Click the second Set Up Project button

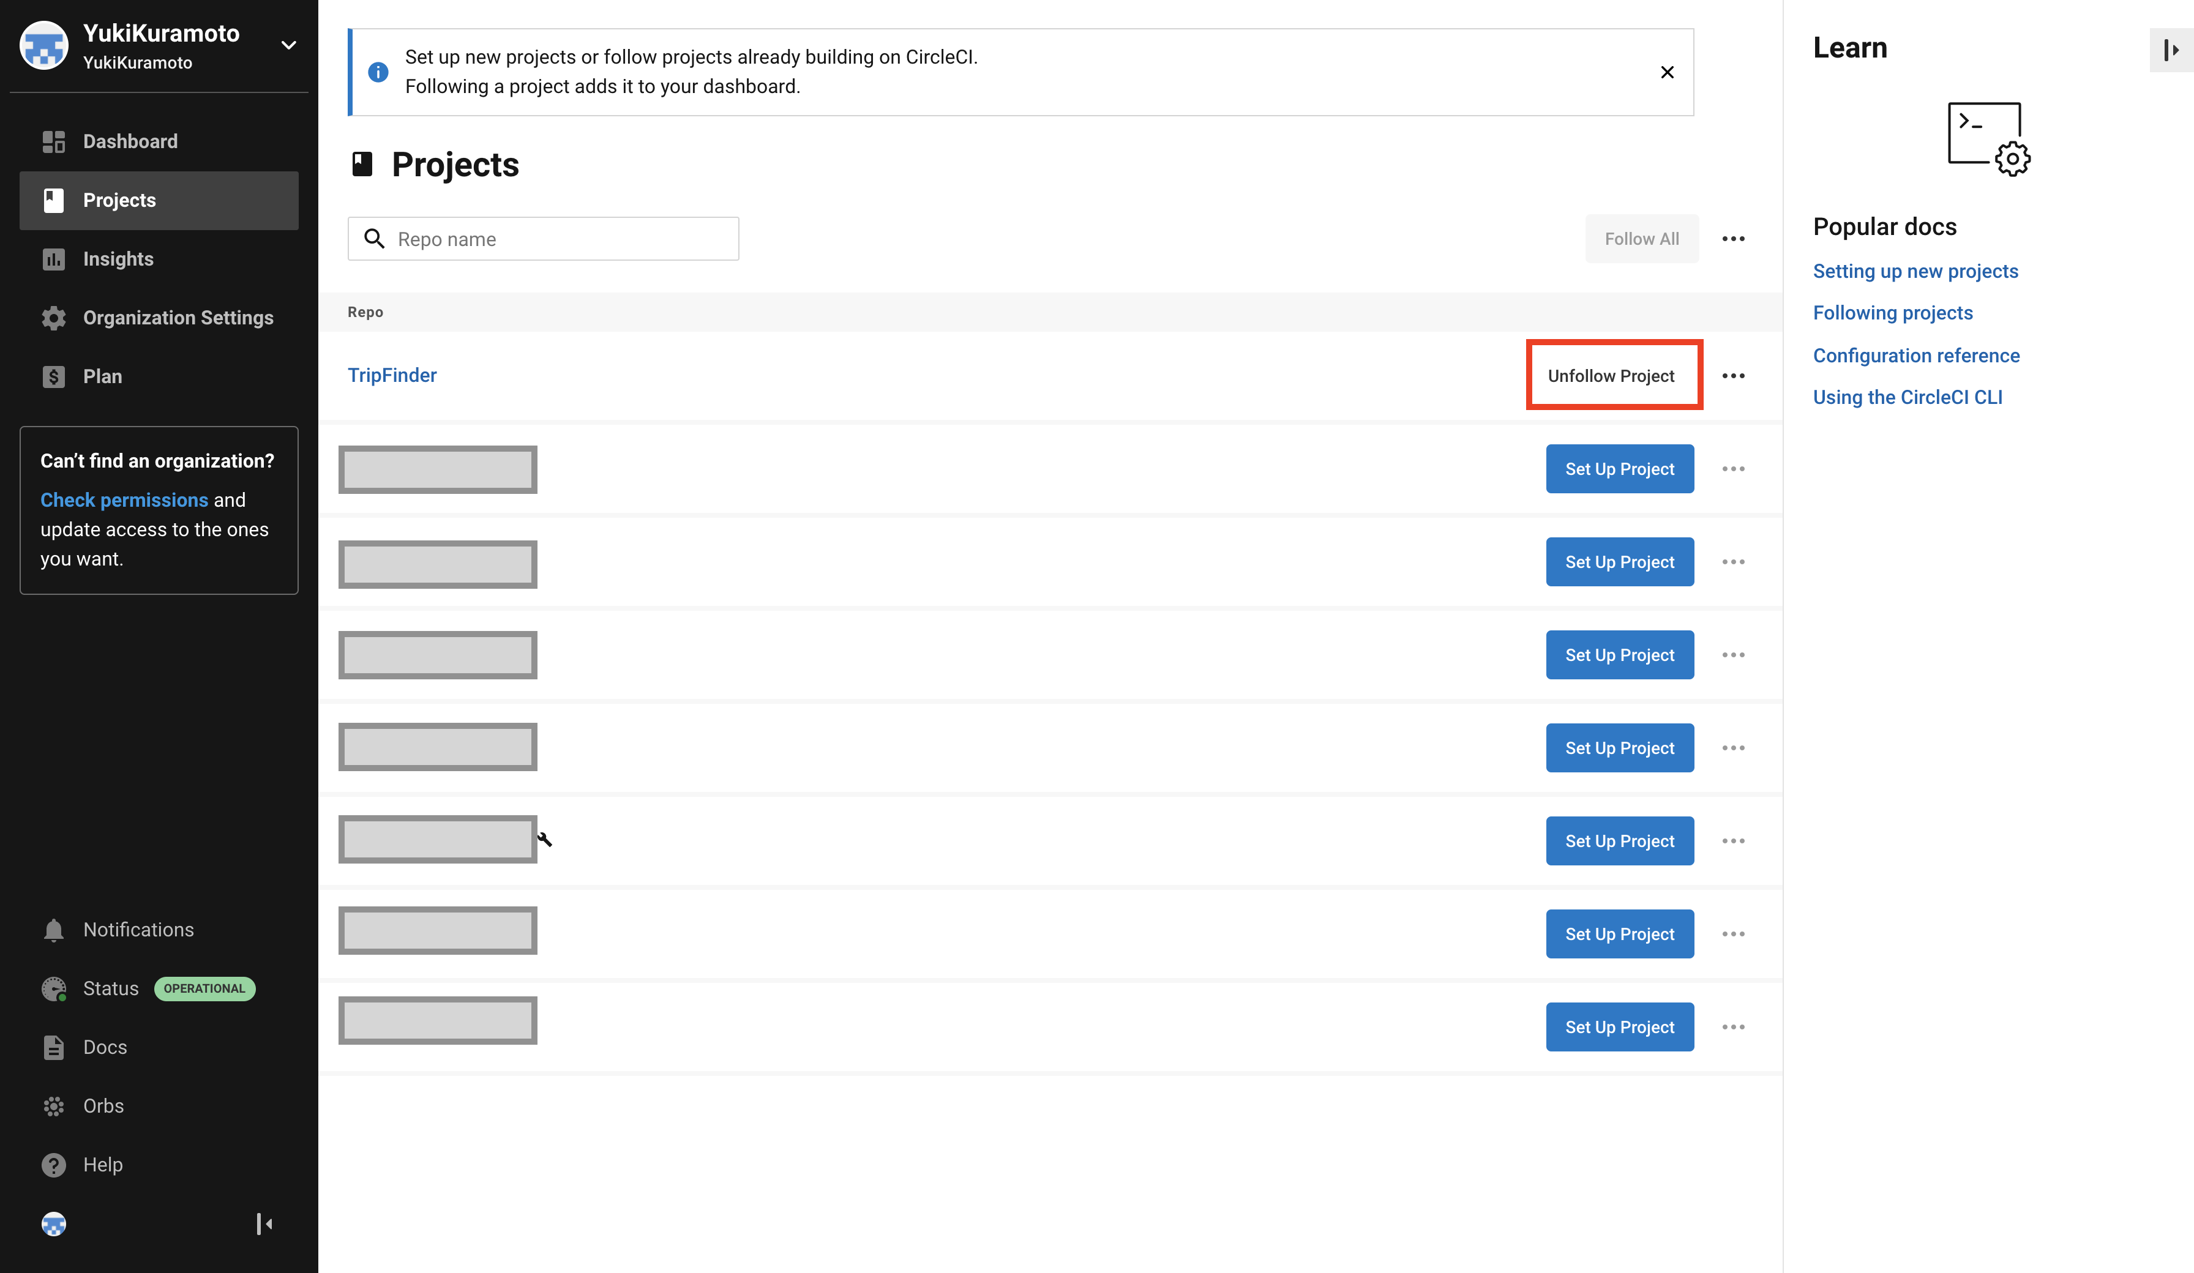(x=1619, y=562)
